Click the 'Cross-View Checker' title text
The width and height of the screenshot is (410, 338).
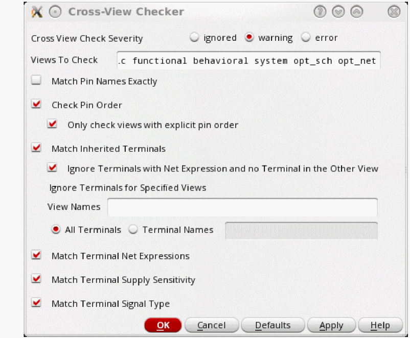[x=126, y=12]
